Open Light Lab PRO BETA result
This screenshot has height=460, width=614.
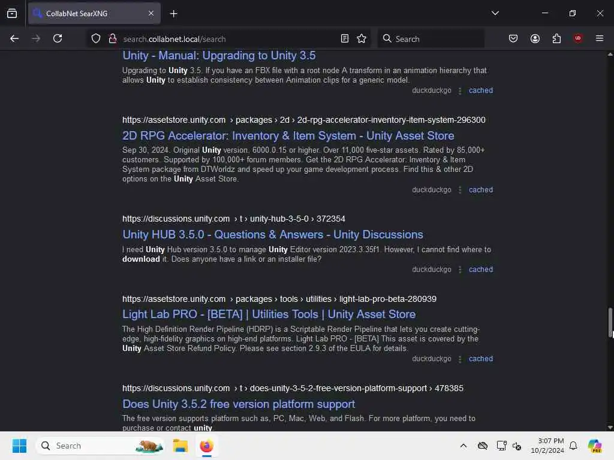coord(269,314)
